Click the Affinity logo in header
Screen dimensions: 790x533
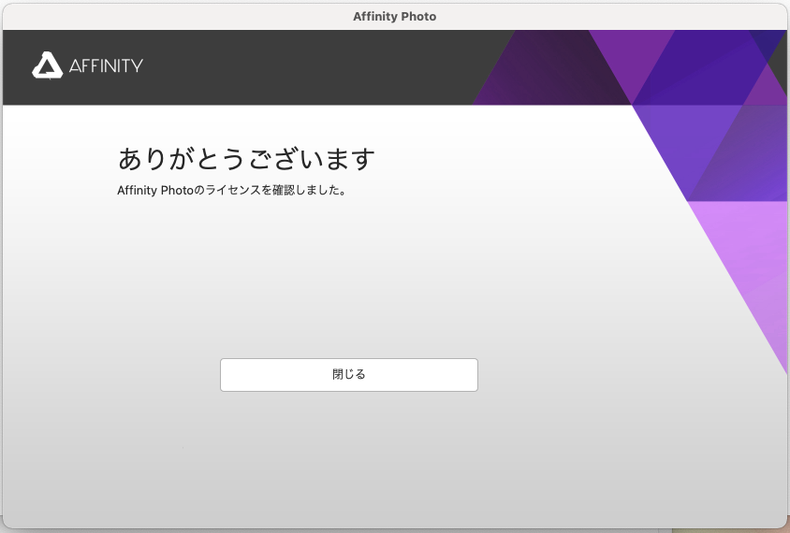click(x=88, y=65)
